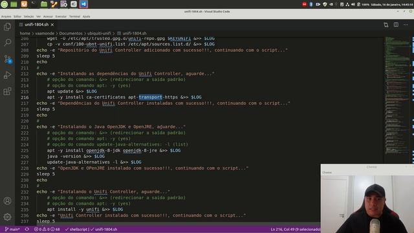Viewport: 414px width, 233px height.
Task: Open the Extensions view
Action: coord(7,91)
